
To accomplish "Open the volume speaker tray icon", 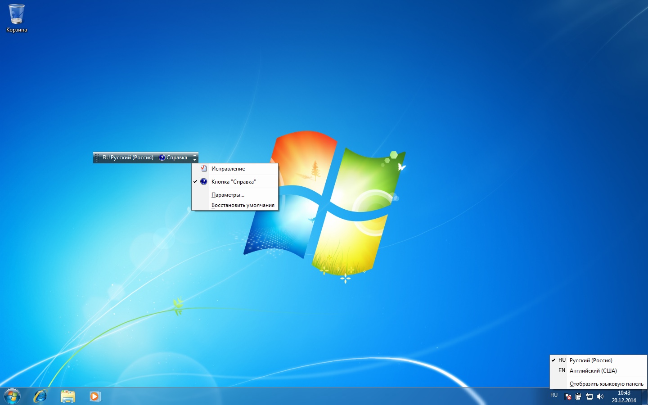I will pos(600,396).
